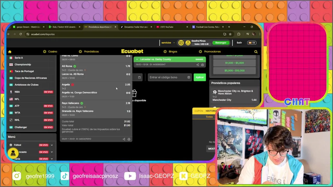This screenshot has width=333, height=187.
Task: View site information icon in address bar
Action: pyautogui.click(x=28, y=34)
